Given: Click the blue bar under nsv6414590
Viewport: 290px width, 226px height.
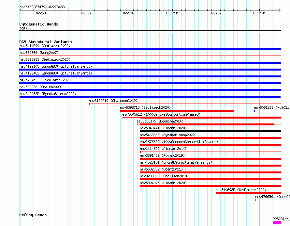Looking at the screenshot, I should click(x=150, y=49).
